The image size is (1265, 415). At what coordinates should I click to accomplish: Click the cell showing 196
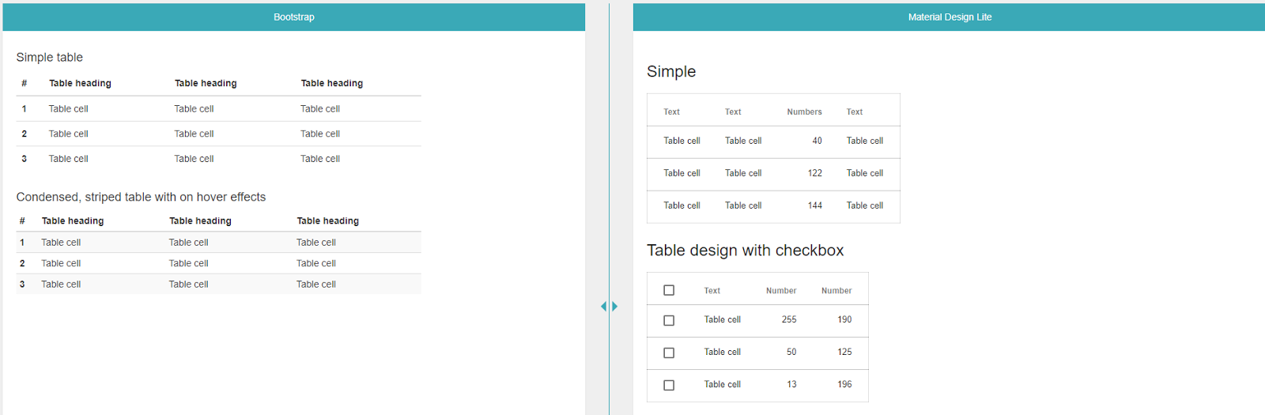[x=844, y=385]
